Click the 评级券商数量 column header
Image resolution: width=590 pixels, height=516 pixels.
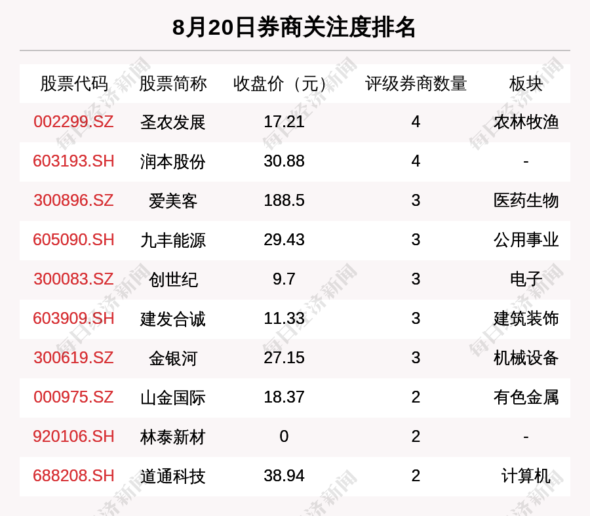coord(416,83)
